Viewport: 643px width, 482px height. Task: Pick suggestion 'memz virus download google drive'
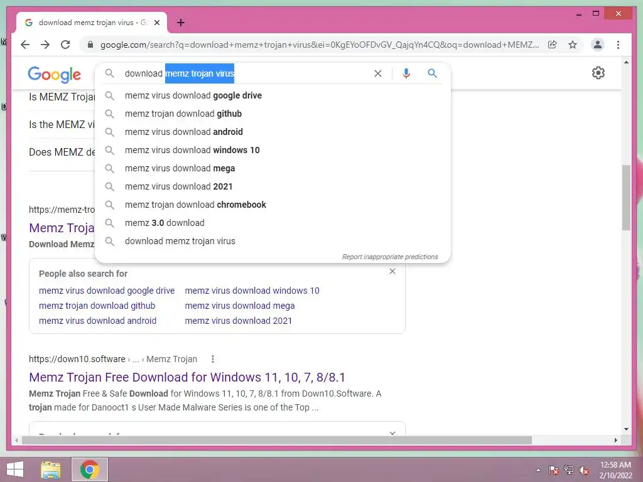tap(273, 95)
